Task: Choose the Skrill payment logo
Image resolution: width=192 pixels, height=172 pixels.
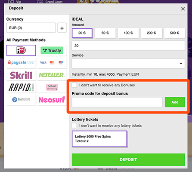Action: coord(21,75)
